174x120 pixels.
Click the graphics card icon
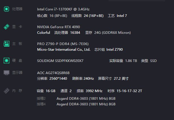7,27
